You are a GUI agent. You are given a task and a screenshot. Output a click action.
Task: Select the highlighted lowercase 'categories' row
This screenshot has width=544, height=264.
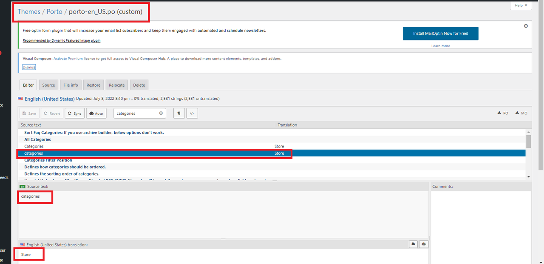tap(272, 153)
